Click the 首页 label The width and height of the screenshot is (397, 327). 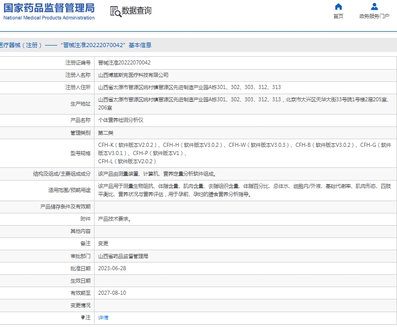coord(338,16)
